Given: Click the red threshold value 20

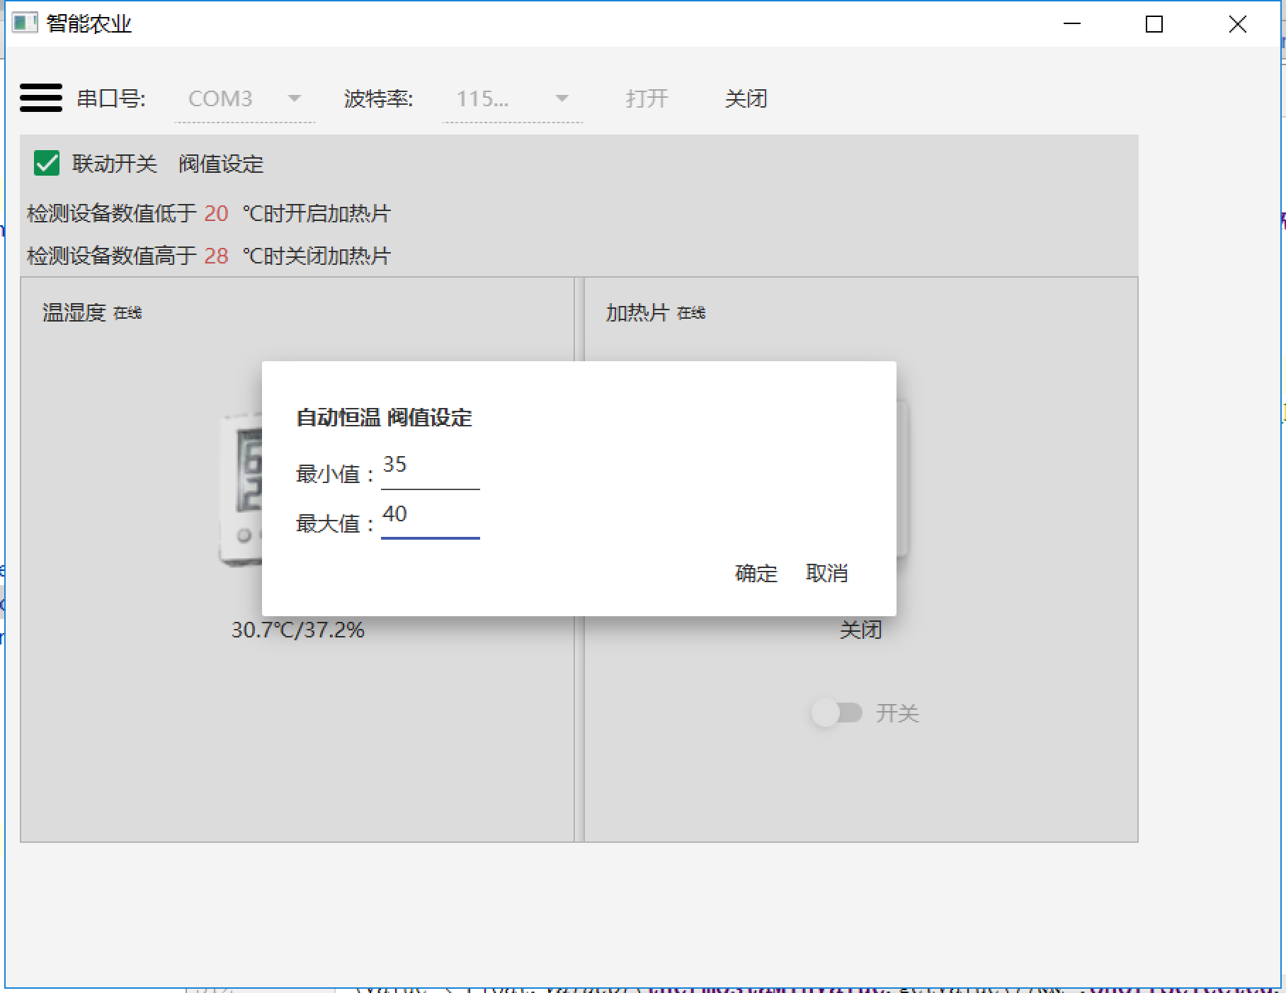Looking at the screenshot, I should (215, 213).
